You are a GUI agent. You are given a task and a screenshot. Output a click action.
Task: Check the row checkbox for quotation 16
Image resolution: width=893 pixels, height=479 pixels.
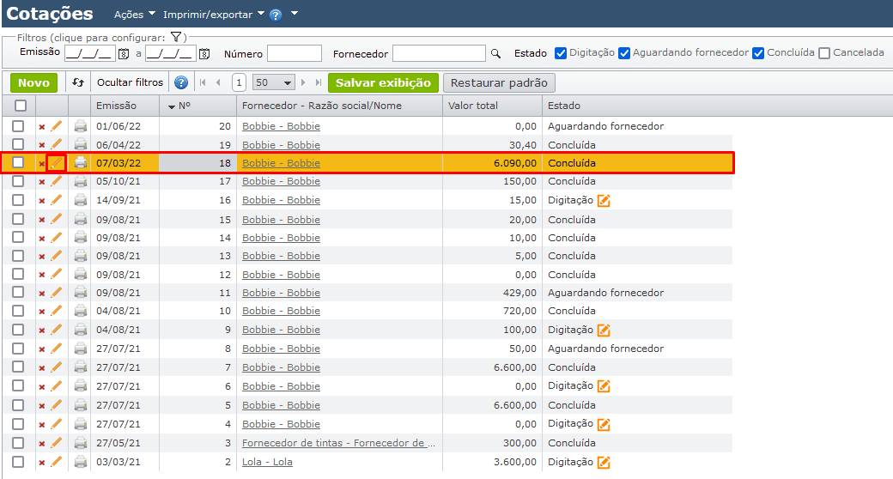pyautogui.click(x=18, y=200)
